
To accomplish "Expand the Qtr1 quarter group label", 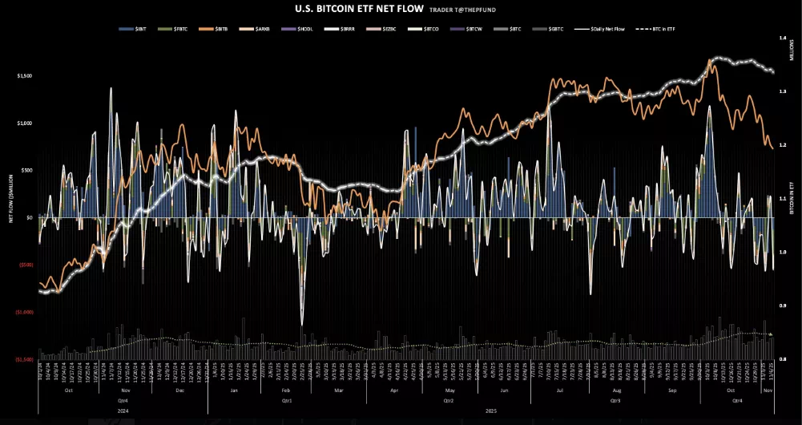I will point(286,399).
